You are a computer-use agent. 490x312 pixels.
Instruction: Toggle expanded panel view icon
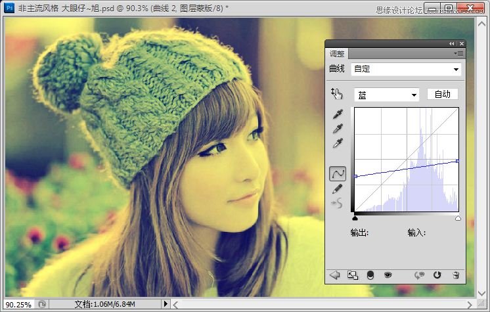[352, 275]
